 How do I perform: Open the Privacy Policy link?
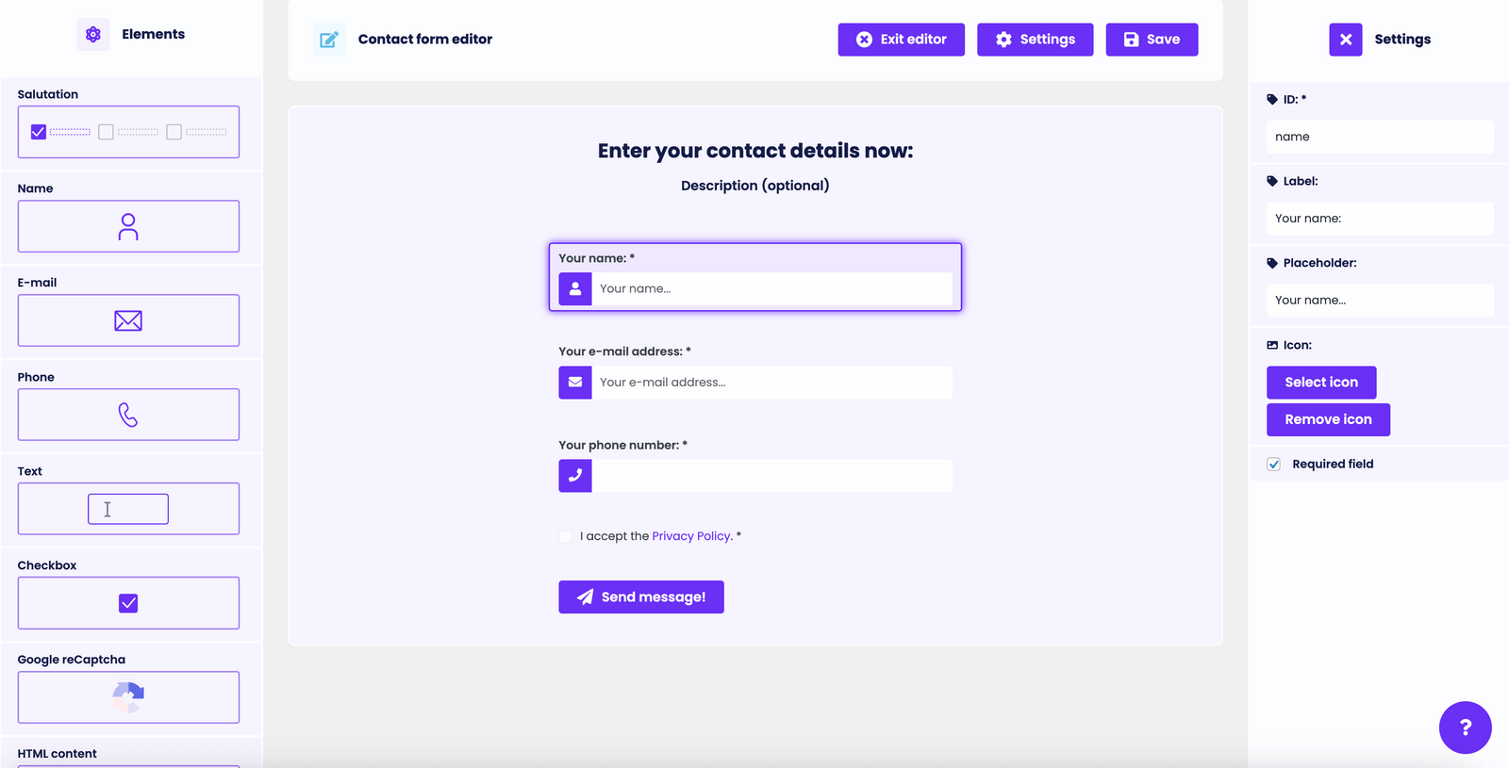691,535
